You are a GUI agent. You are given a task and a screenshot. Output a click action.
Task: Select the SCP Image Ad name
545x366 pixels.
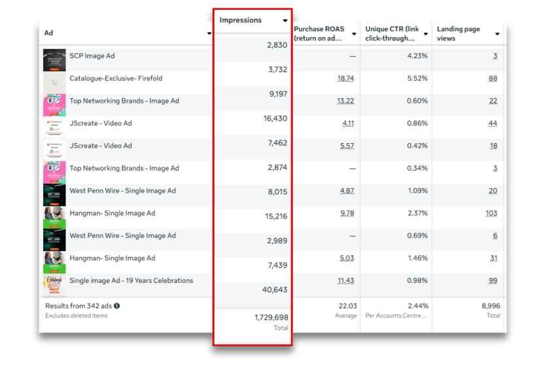[92, 56]
